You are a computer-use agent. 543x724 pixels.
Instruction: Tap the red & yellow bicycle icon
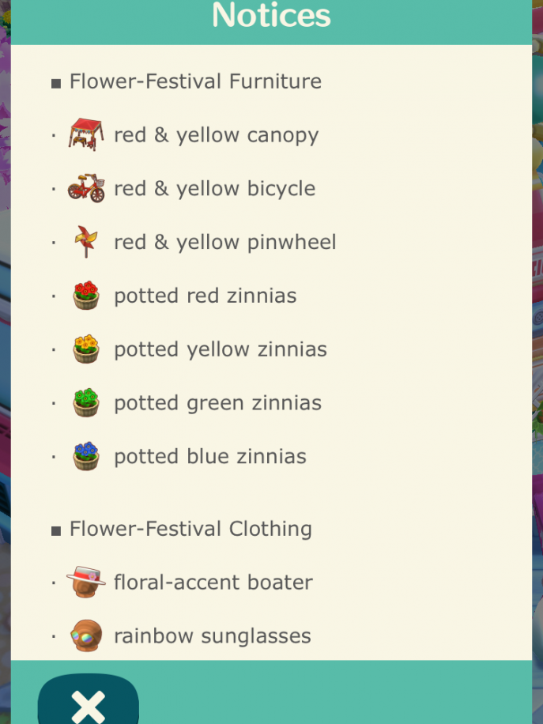tap(86, 188)
